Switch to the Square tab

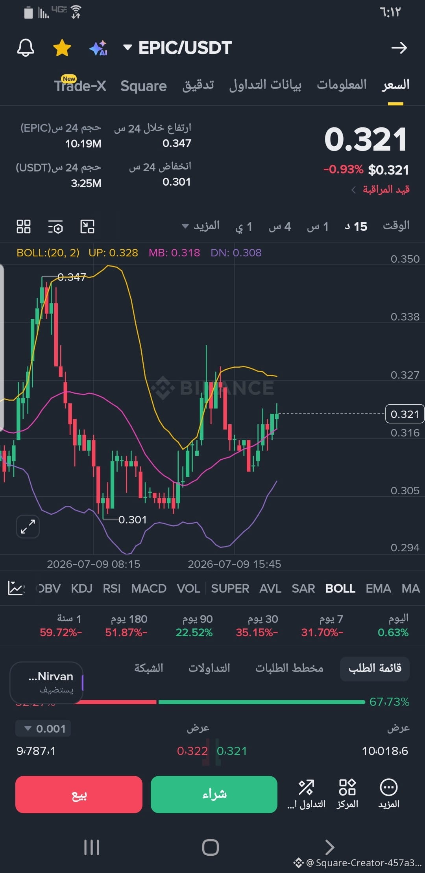pyautogui.click(x=144, y=86)
